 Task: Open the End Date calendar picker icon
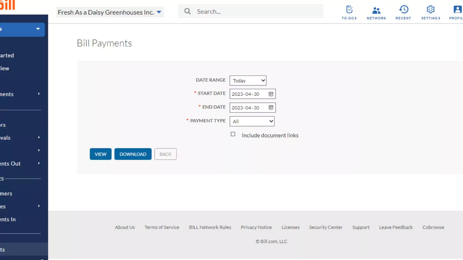(x=271, y=107)
